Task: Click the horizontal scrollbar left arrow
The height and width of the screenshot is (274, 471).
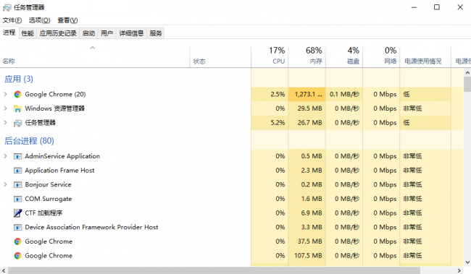Action: click(4, 270)
